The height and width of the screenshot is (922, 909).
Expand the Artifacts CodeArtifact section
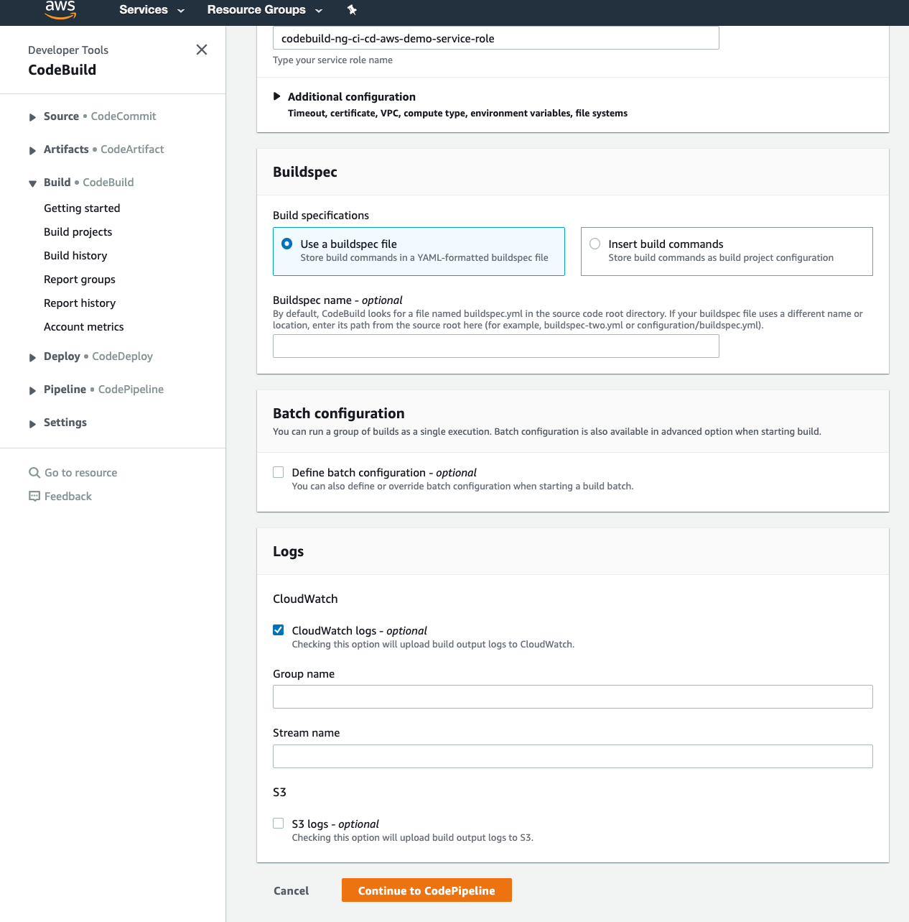pos(32,150)
